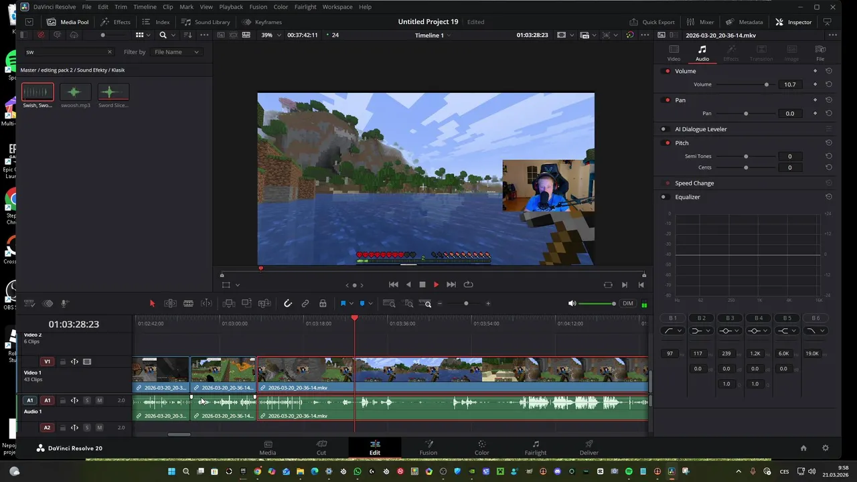Play in reverse with the reverse arrow
Screen dimensions: 857x482
point(409,285)
